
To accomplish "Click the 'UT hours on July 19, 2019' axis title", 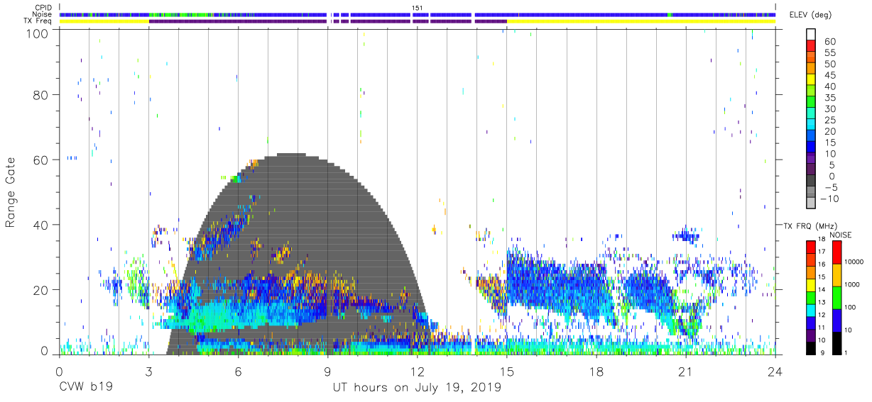I will (x=417, y=388).
